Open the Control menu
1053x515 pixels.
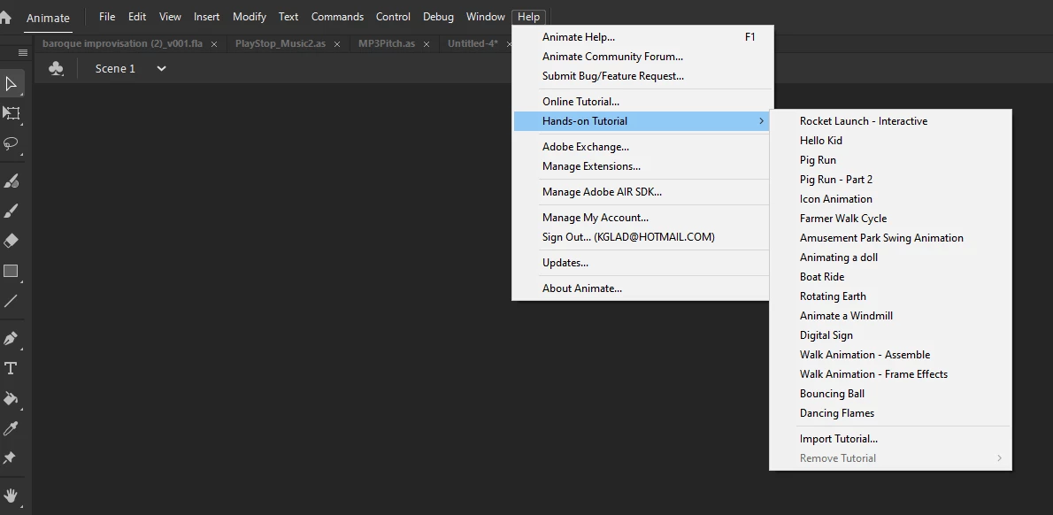pyautogui.click(x=393, y=17)
